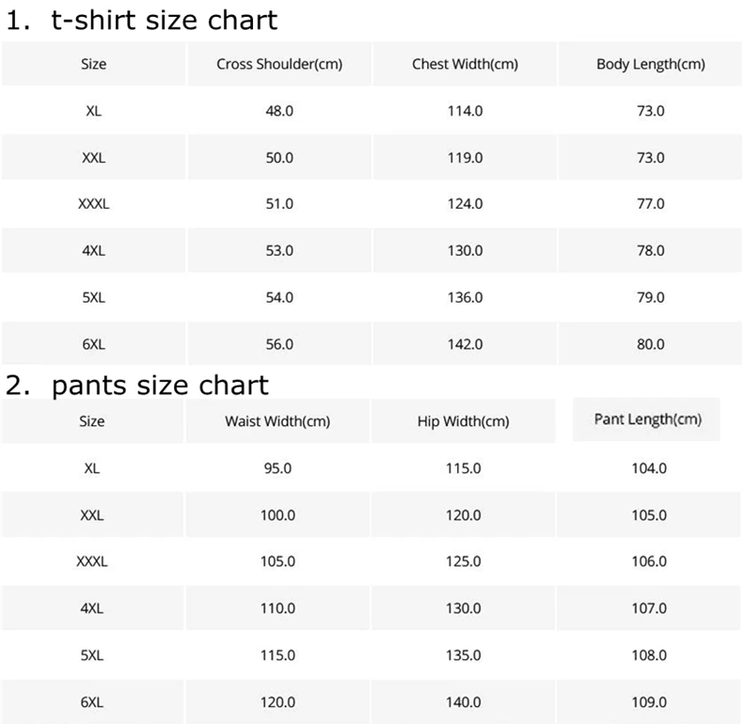This screenshot has height=724, width=743.
Task: Select the Body Length(cm) column header
Action: 650,64
